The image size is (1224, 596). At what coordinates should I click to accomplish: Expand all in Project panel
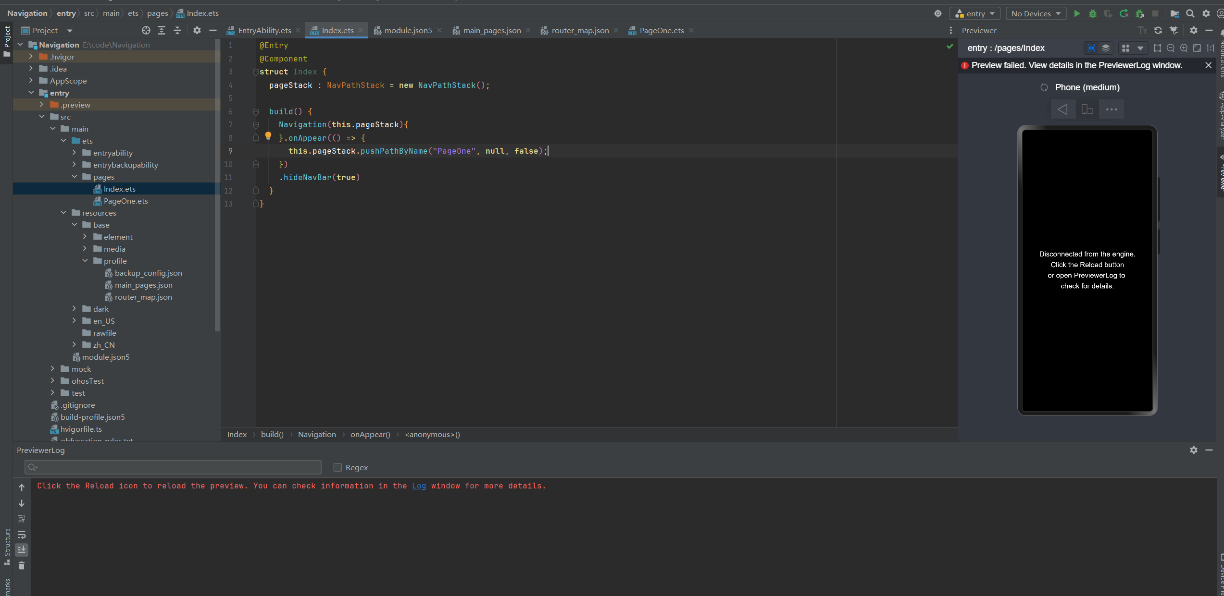[162, 30]
